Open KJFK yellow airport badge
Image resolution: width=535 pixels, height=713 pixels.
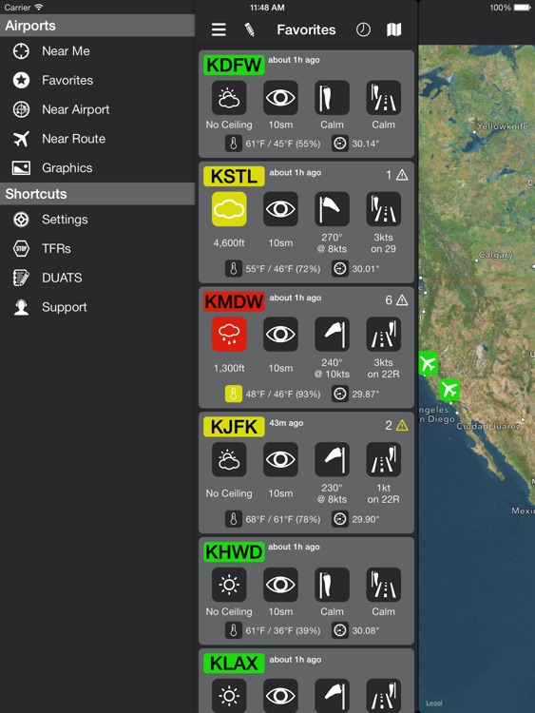234,427
